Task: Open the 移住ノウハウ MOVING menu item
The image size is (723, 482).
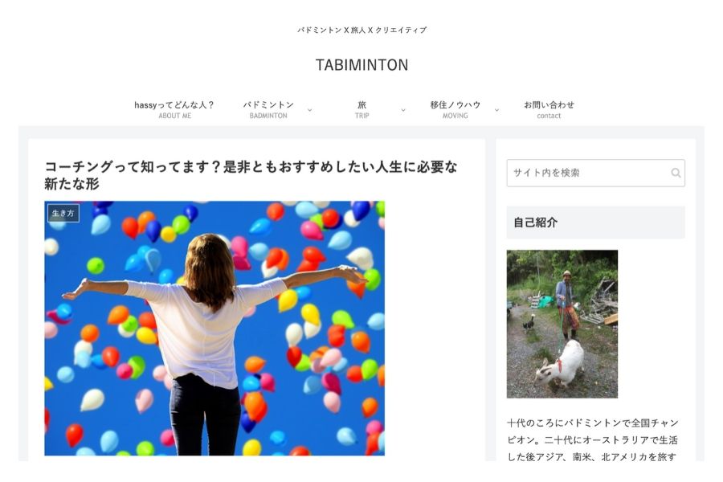Action: tap(455, 110)
